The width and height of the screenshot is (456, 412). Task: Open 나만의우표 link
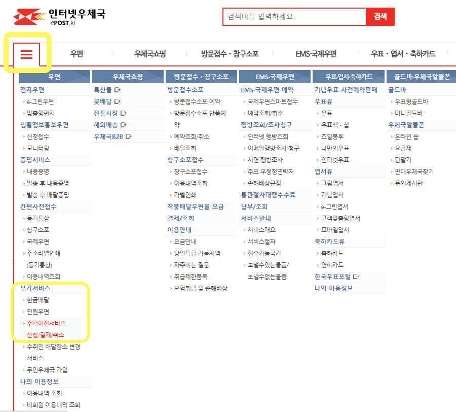335,148
